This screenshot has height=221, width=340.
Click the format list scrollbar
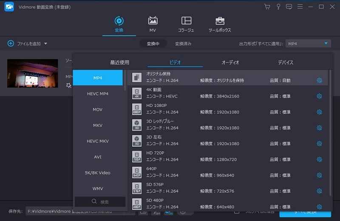[125, 80]
